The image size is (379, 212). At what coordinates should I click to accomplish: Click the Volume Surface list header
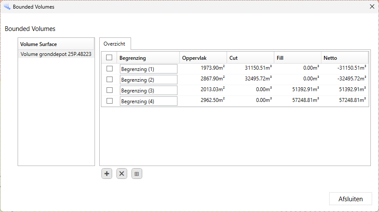[56, 44]
